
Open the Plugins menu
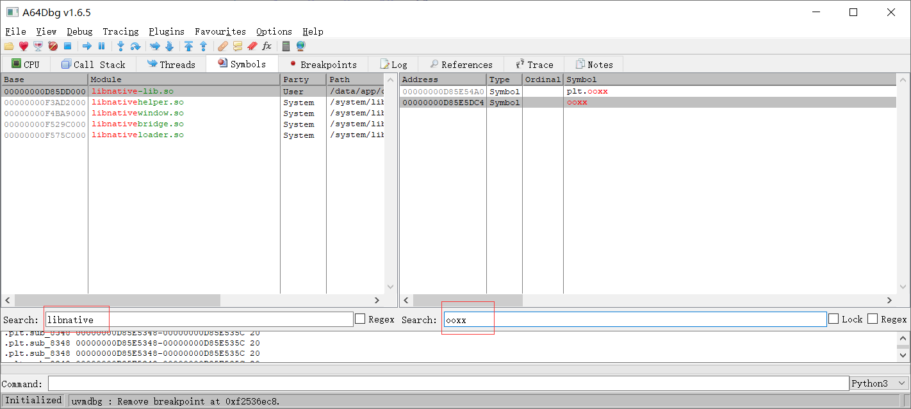(x=167, y=31)
